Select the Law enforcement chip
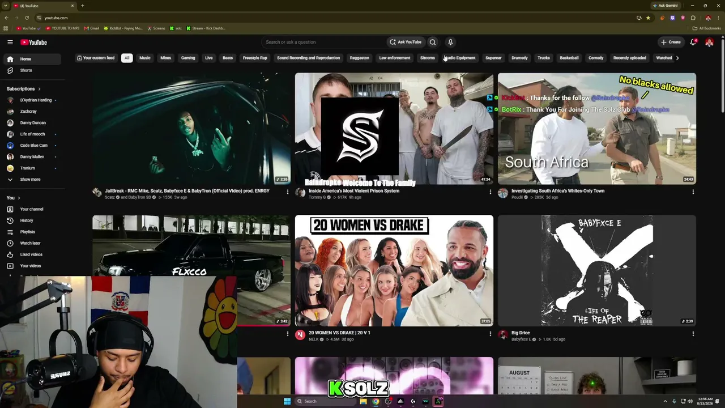725x408 pixels. pos(395,58)
